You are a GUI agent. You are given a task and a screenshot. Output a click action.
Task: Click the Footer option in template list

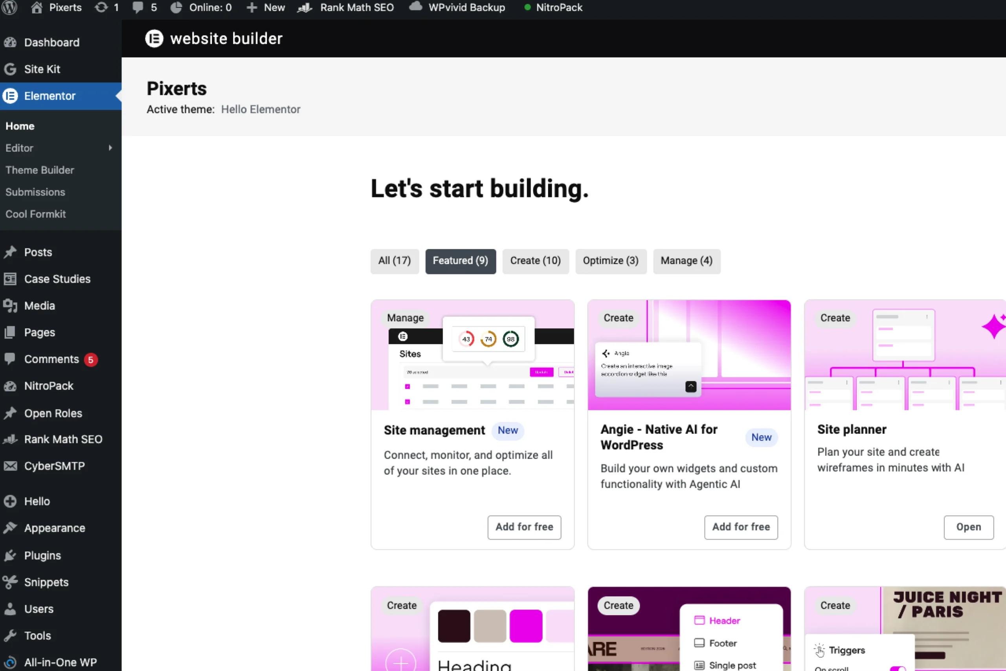(x=716, y=643)
